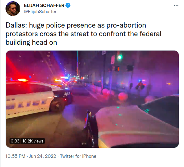The height and width of the screenshot is (167, 184).
Task: Click the green traffic light in video
Action: pos(120,57)
